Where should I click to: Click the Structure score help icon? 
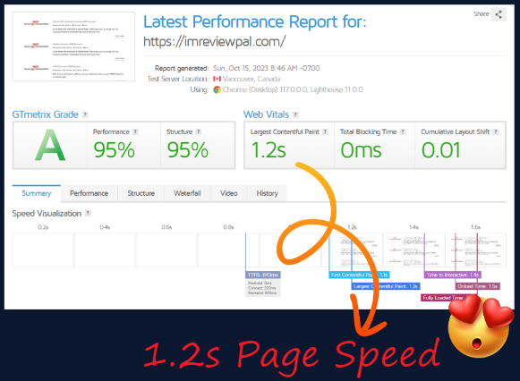point(199,131)
